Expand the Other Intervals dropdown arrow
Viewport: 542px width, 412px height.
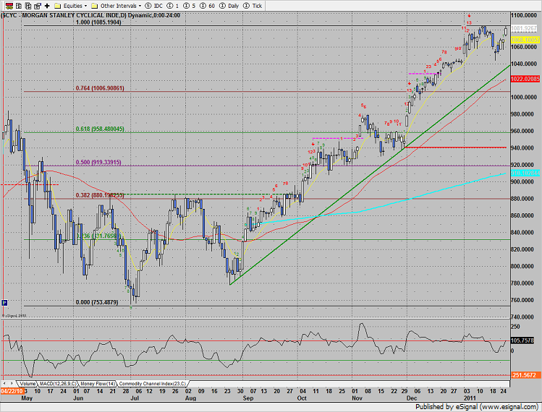pyautogui.click(x=140, y=6)
